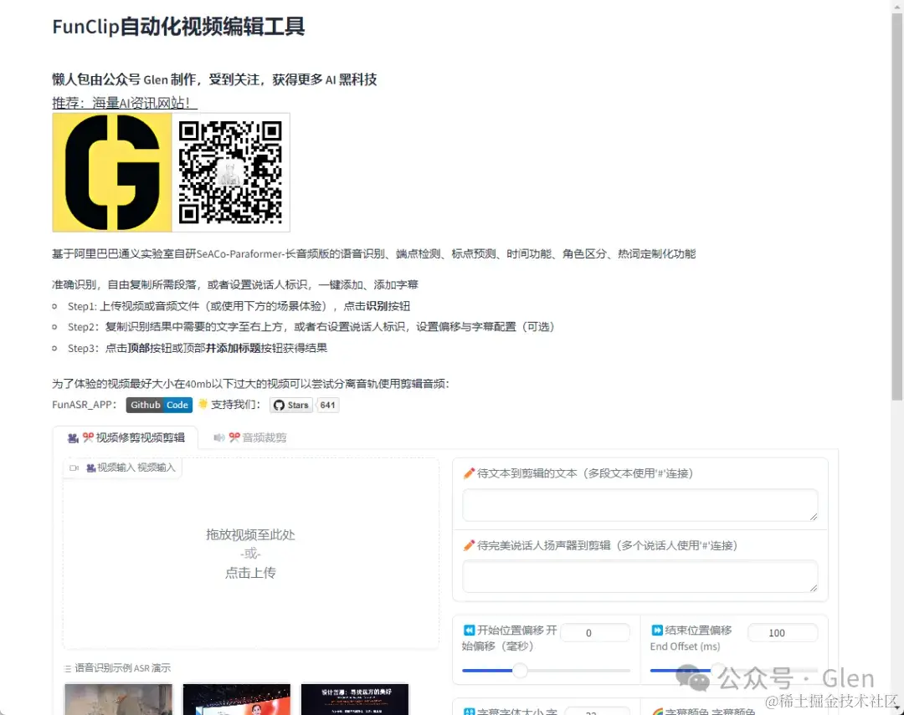904x715 pixels.
Task: Click the start offset slider handle
Action: [x=520, y=670]
